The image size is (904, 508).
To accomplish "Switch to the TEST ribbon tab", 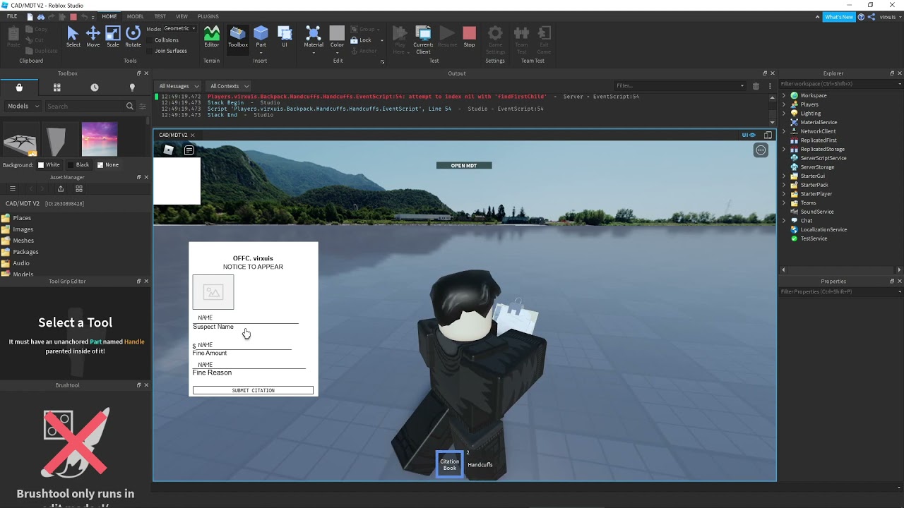I will (x=160, y=16).
